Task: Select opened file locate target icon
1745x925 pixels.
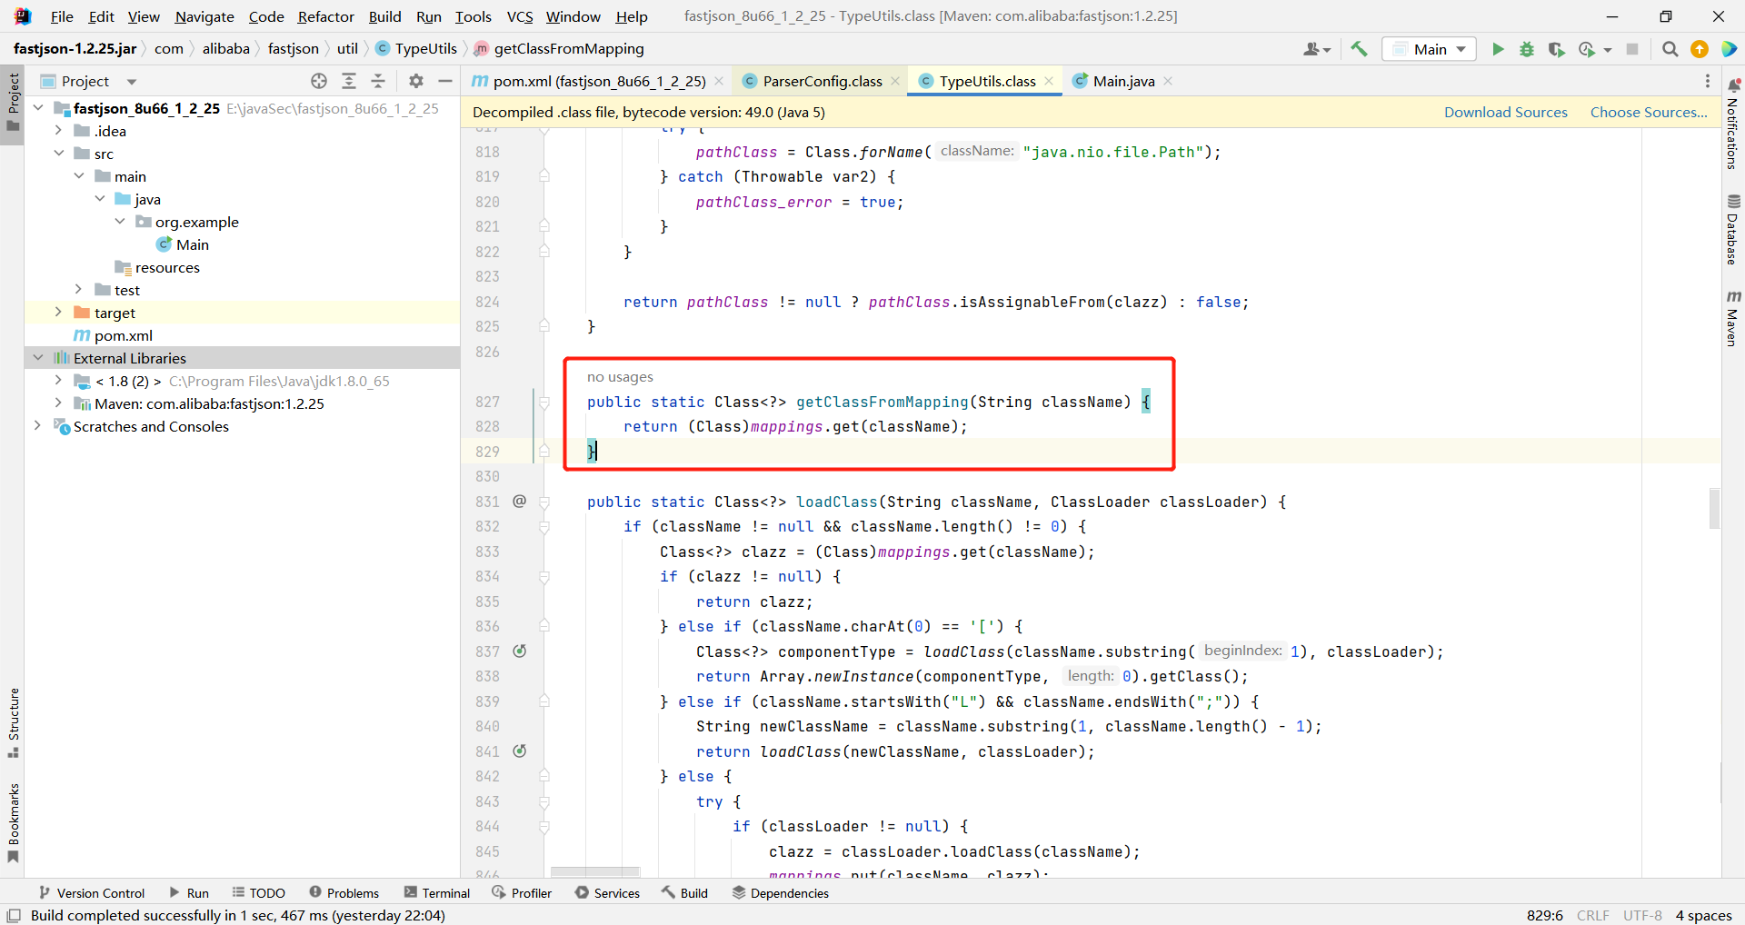Action: (x=319, y=81)
